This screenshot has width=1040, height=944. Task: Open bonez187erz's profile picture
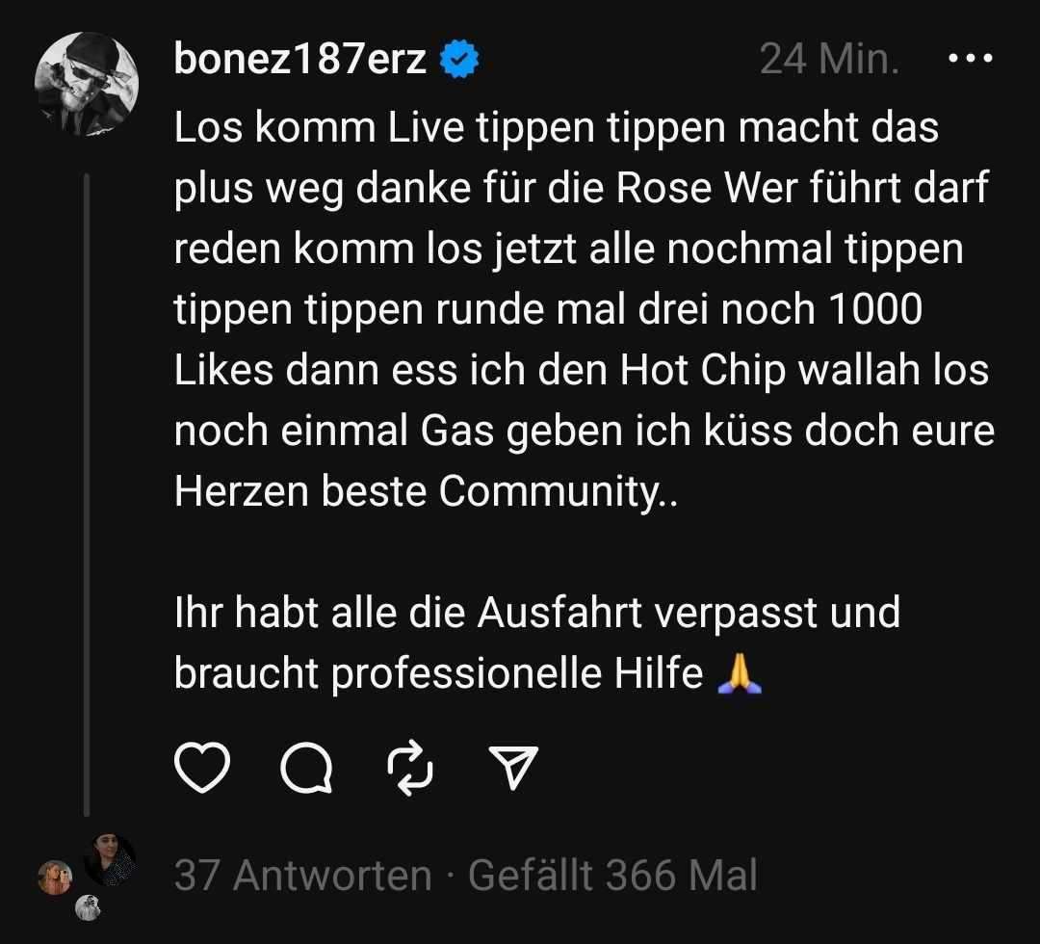[87, 85]
